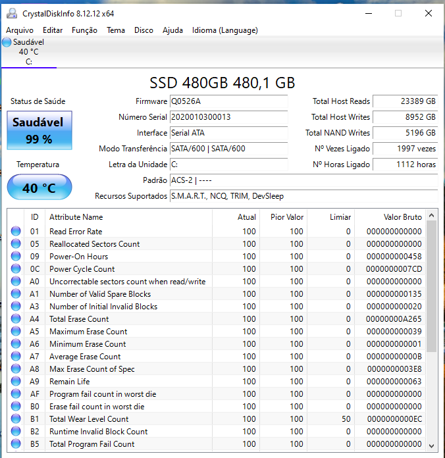The width and height of the screenshot is (445, 458).
Task: Click the SSD 480GB 480,1 GB drive title
Action: [222, 83]
